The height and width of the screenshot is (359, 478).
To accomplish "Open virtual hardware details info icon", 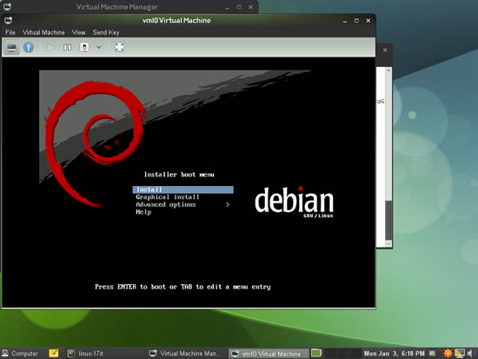I will pos(29,47).
